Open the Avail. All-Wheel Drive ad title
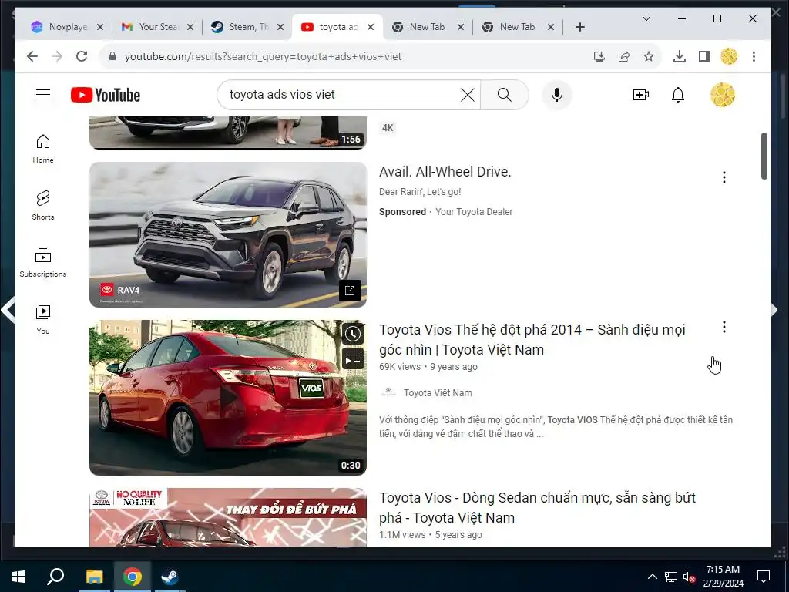 (445, 172)
